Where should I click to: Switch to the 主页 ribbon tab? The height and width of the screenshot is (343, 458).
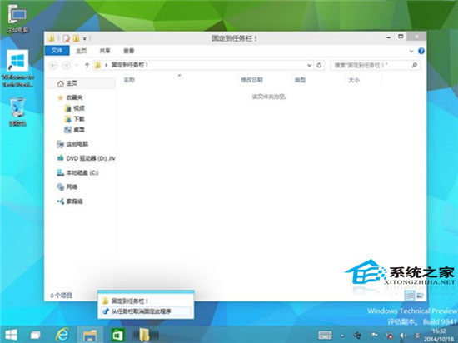click(81, 51)
